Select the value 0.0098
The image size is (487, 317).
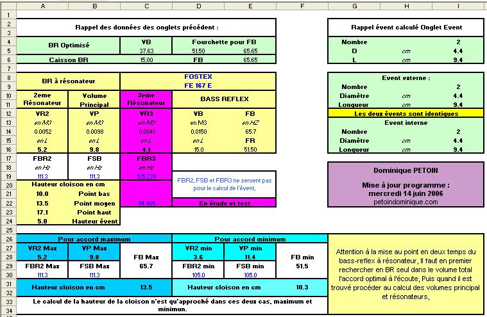[x=95, y=132]
